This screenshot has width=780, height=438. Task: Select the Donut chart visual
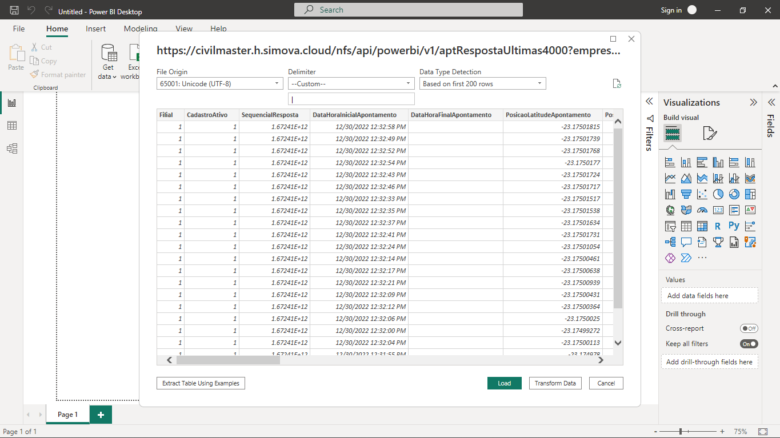(734, 194)
